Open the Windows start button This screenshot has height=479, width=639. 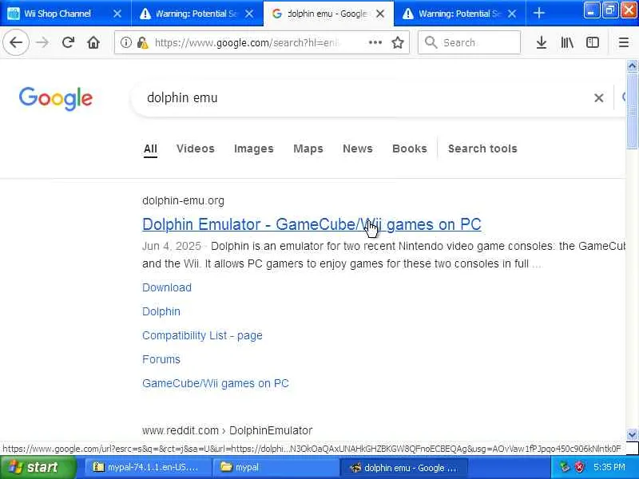(38, 467)
